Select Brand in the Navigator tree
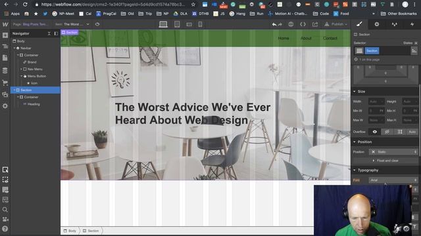The height and width of the screenshot is (236, 421). point(32,62)
